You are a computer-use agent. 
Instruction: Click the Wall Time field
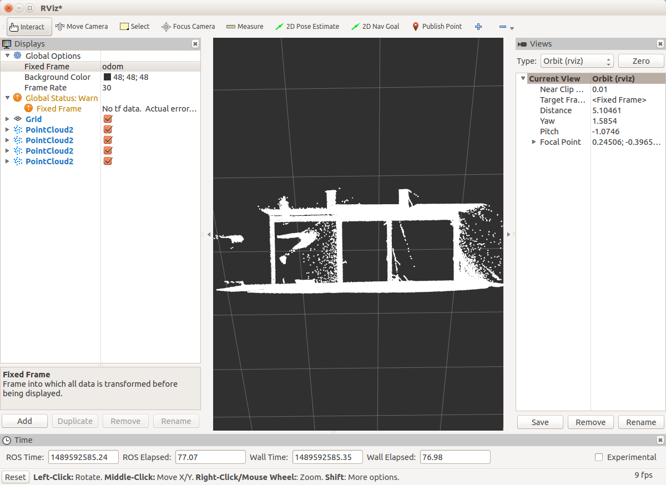coord(327,457)
